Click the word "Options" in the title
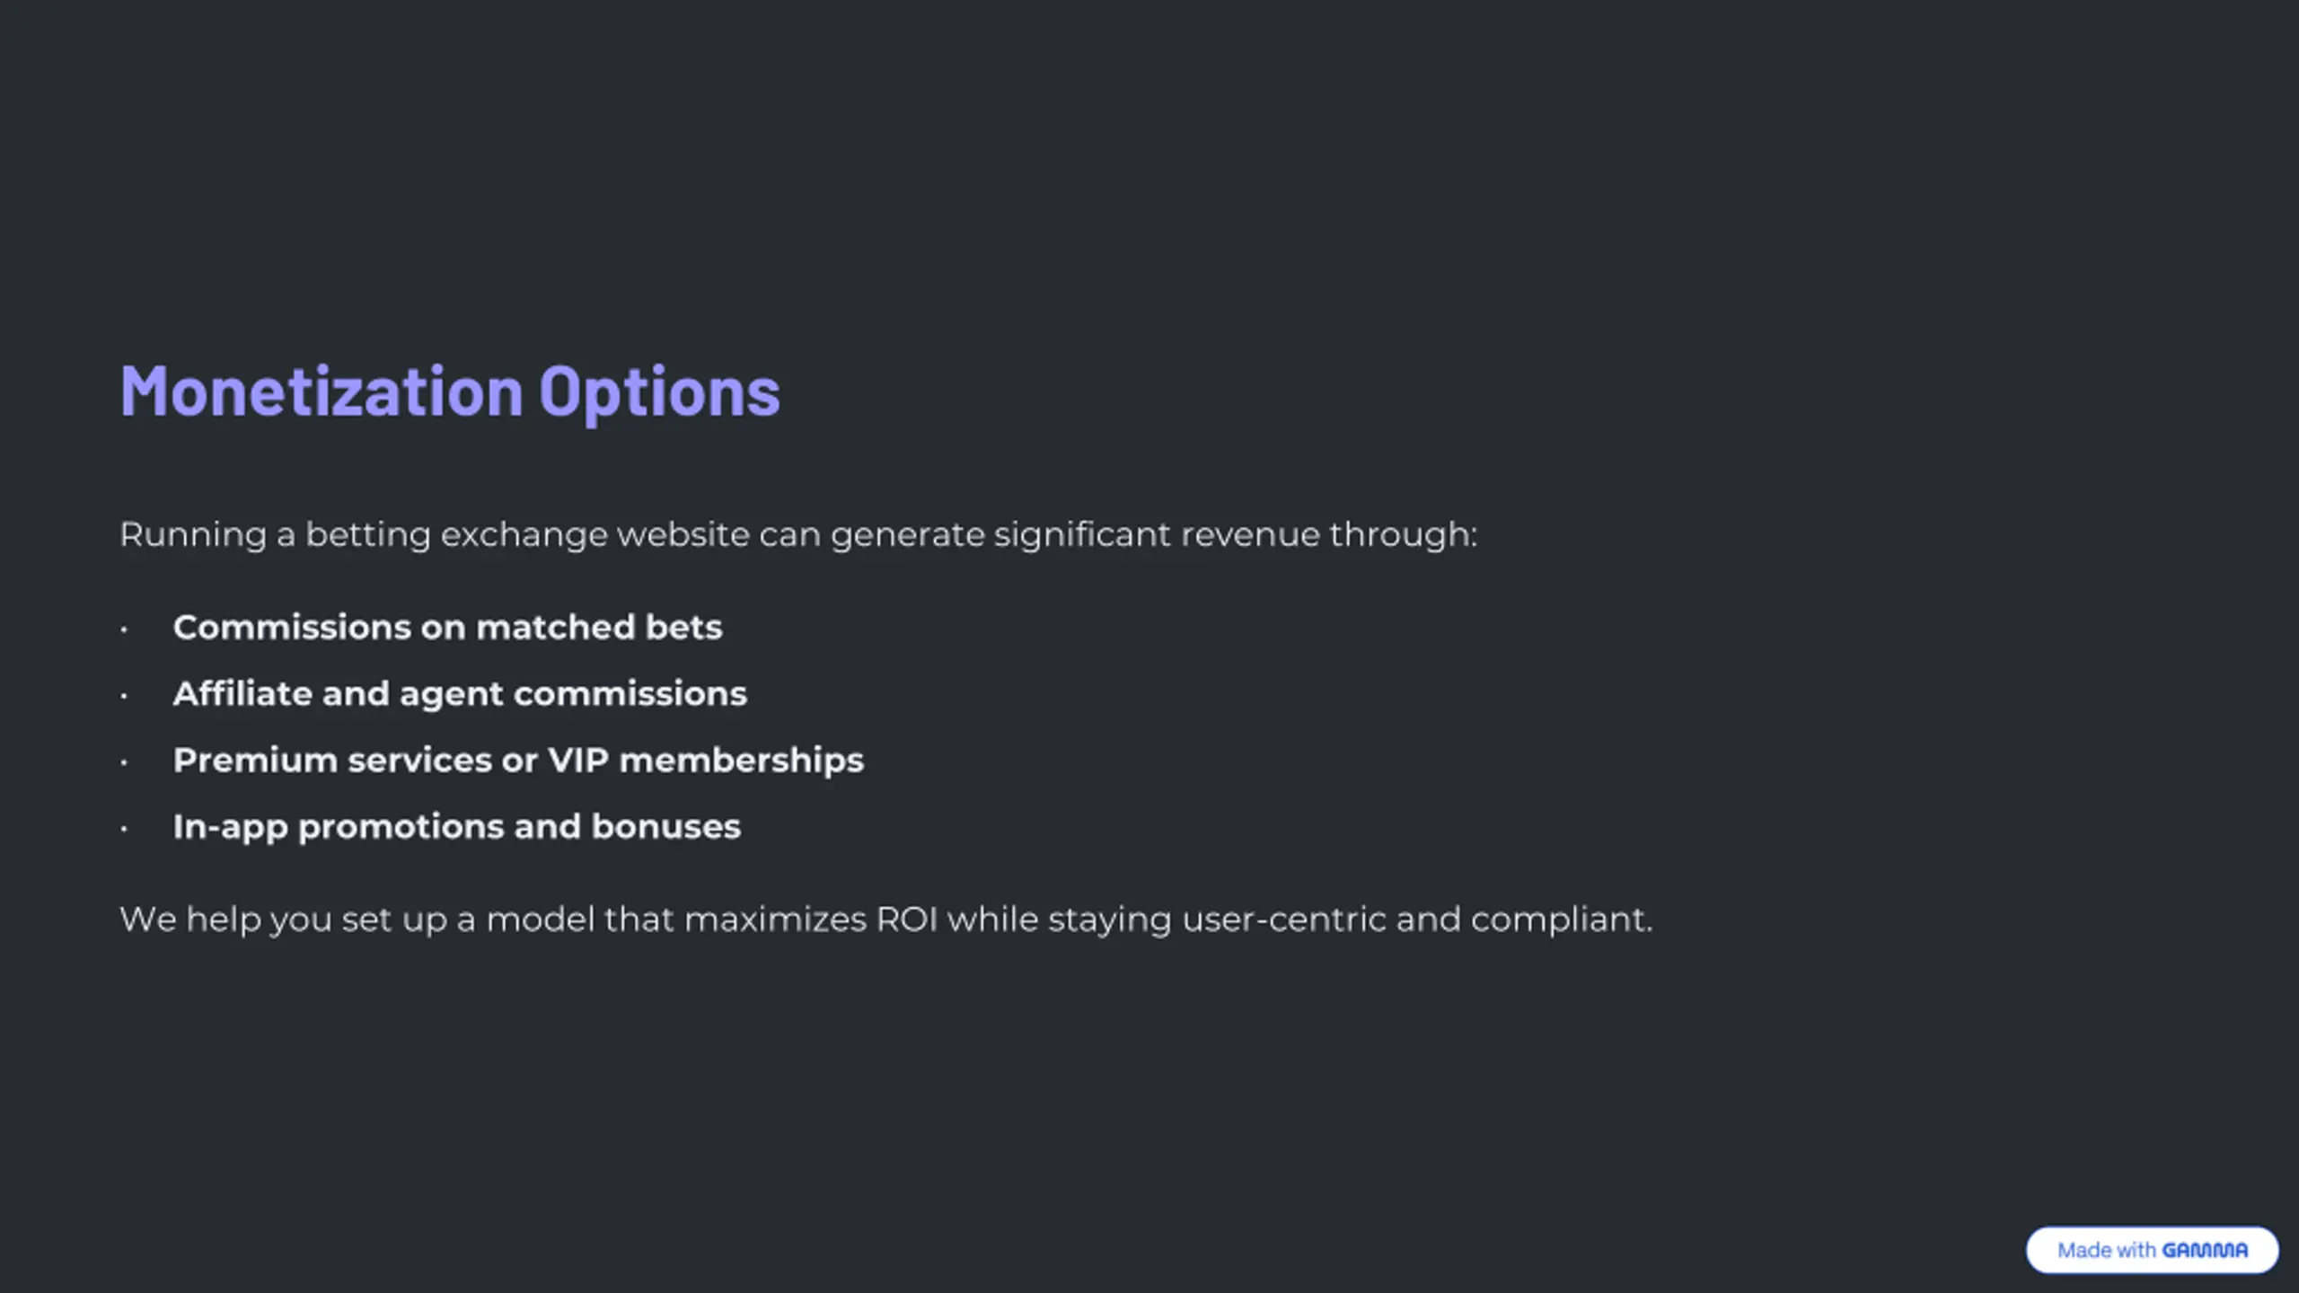 coord(659,391)
